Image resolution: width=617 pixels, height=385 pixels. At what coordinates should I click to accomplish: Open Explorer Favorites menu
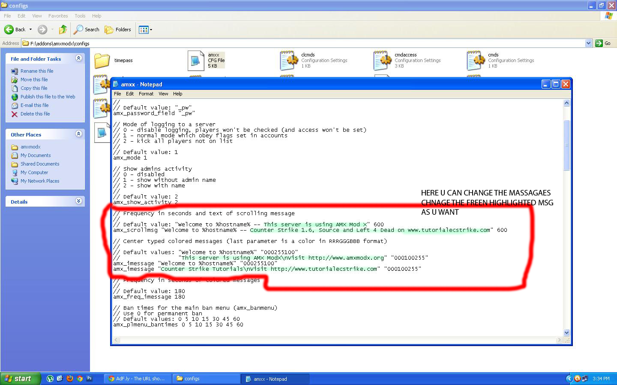(58, 16)
